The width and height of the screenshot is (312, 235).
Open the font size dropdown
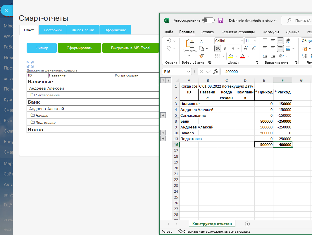pyautogui.click(x=255, y=41)
